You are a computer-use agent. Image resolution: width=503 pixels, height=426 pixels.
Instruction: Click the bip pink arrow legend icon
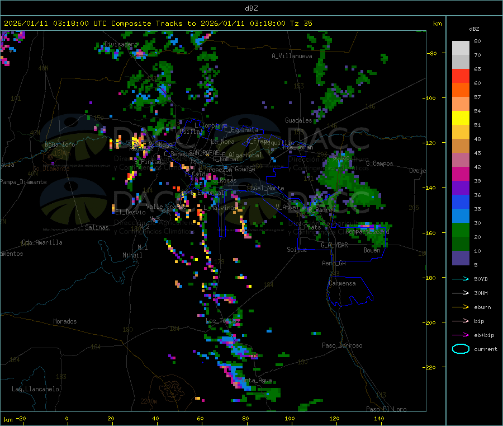click(461, 321)
